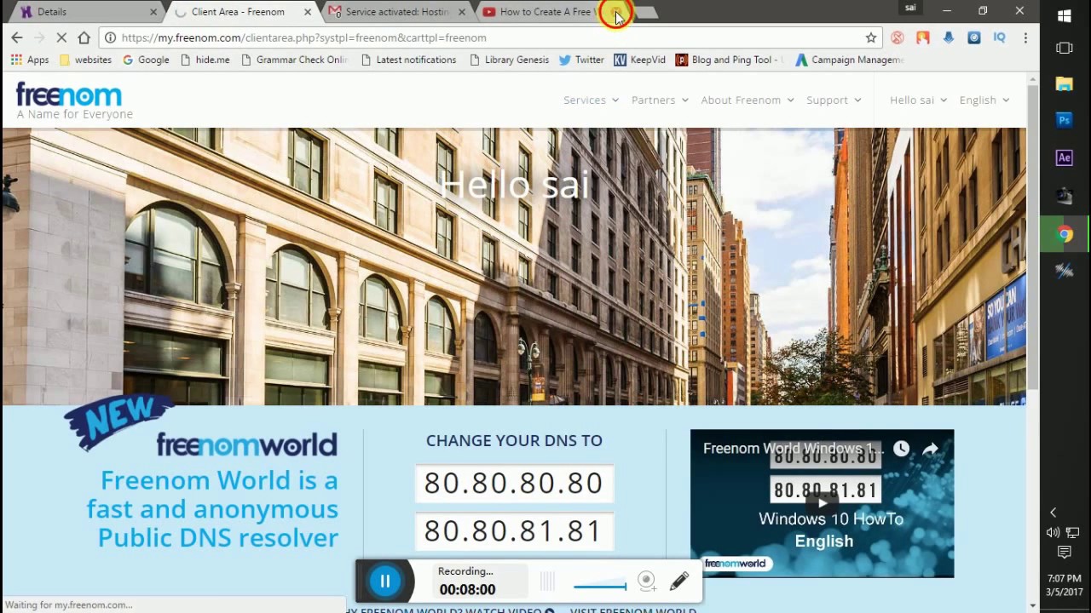This screenshot has width=1091, height=613.
Task: Close the Service activated Gmail tab
Action: tap(462, 12)
